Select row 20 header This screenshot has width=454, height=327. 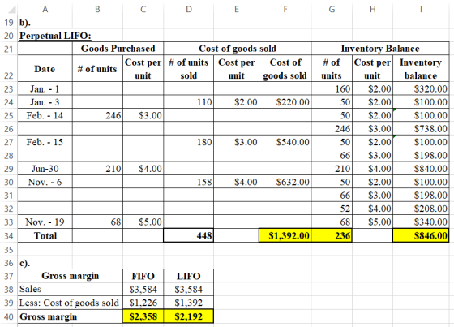click(x=9, y=36)
